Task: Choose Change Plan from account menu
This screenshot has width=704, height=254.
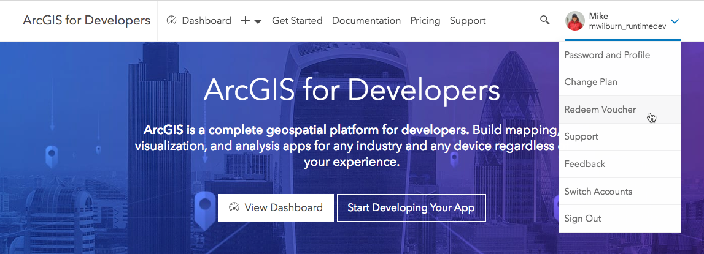Action: [619, 83]
